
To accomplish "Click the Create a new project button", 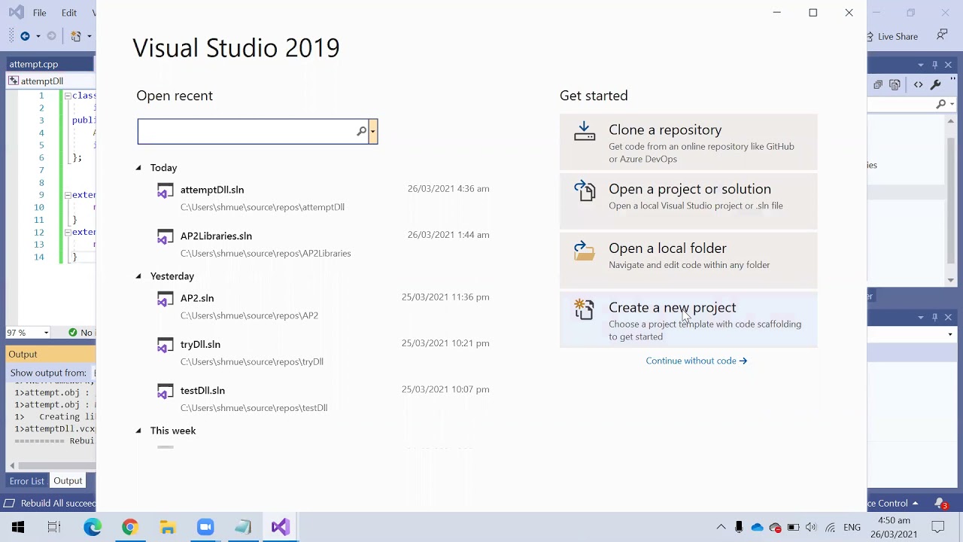I will [688, 319].
